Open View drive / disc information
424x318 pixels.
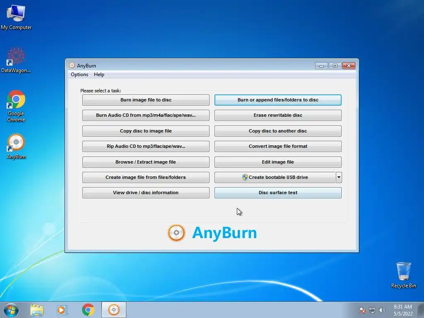click(146, 193)
